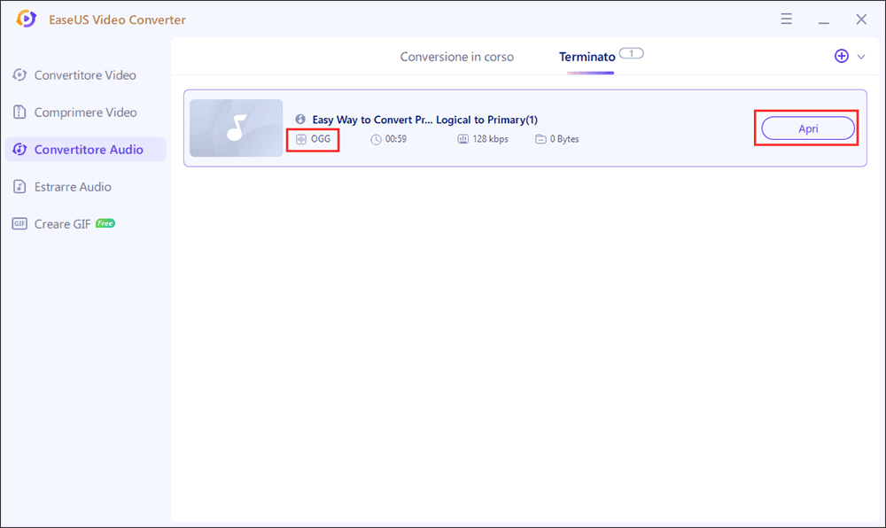The image size is (886, 528).
Task: Click the audio format icon next to OGG
Action: (301, 139)
